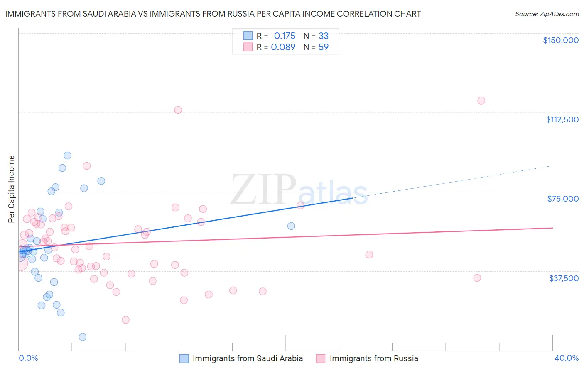The height and width of the screenshot is (370, 584).
Task: Click the 40.0% x-axis label
Action: click(567, 358)
